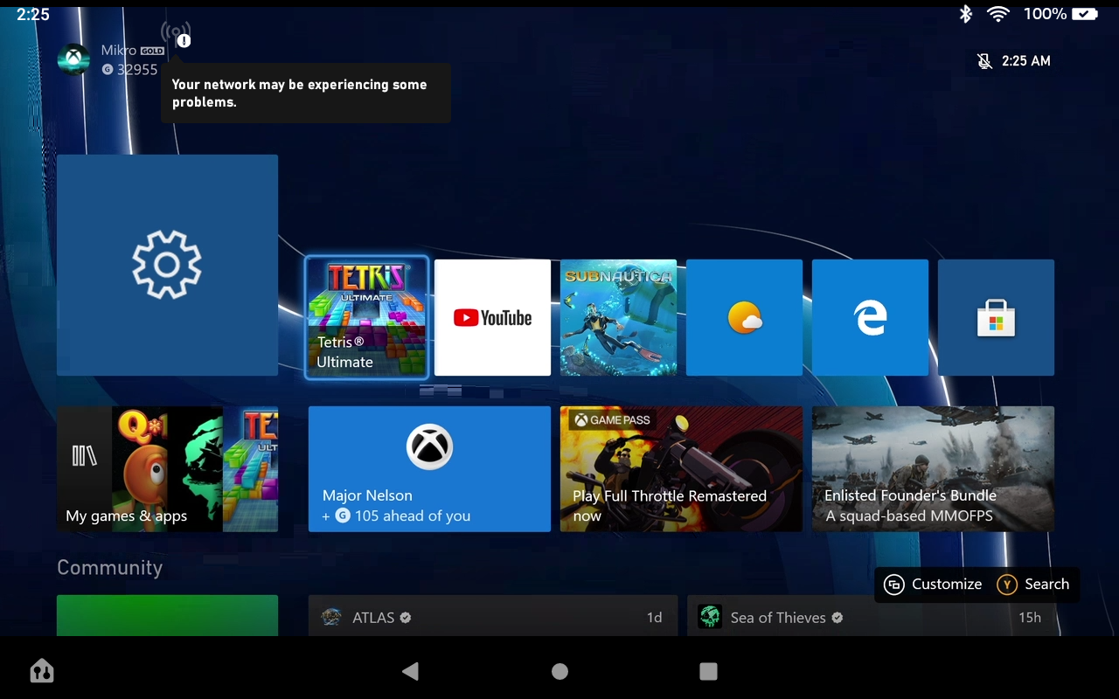Click the Mikro gamertag name
The width and height of the screenshot is (1119, 699).
119,51
